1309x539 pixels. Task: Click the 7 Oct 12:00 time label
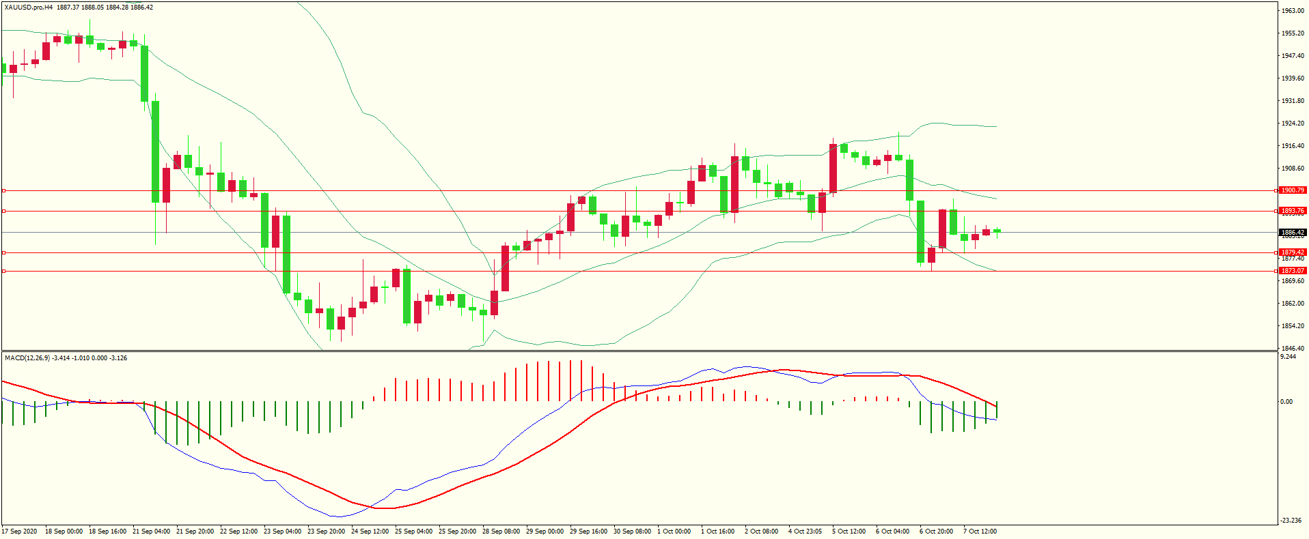coord(980,531)
